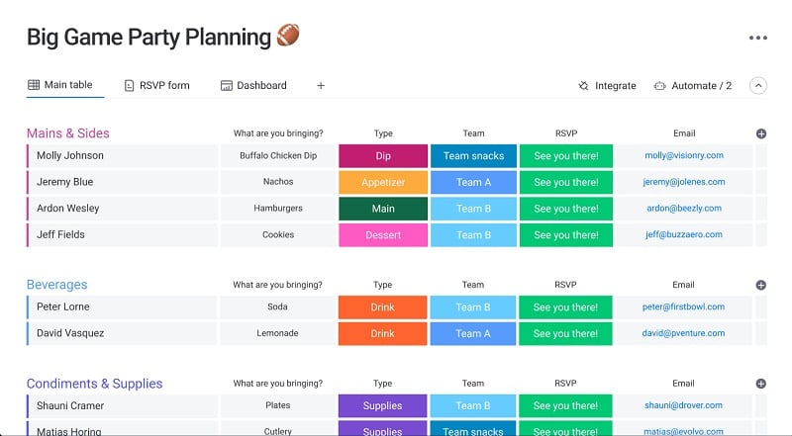Open Molly Johnson's Dip type dropdown
The width and height of the screenshot is (792, 436).
[x=383, y=156]
